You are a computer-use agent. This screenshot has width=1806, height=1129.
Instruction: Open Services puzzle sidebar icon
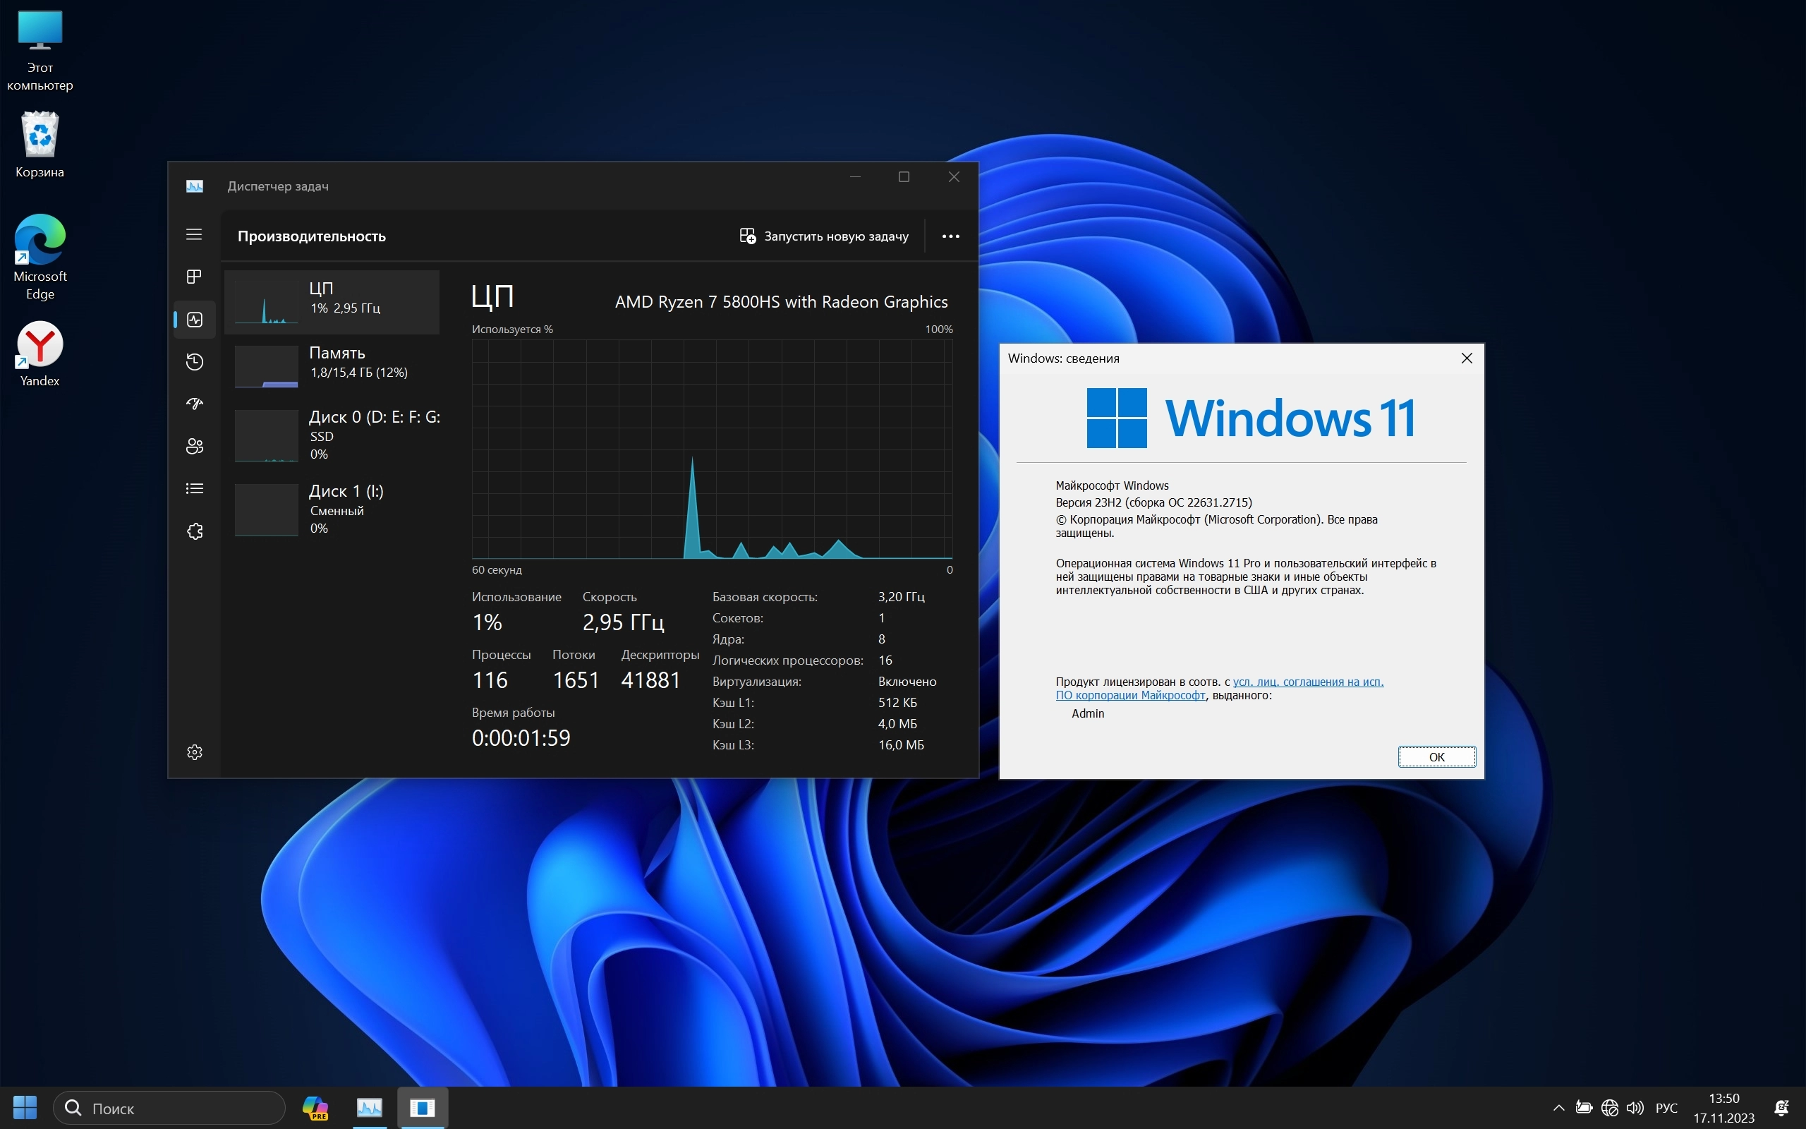[194, 531]
